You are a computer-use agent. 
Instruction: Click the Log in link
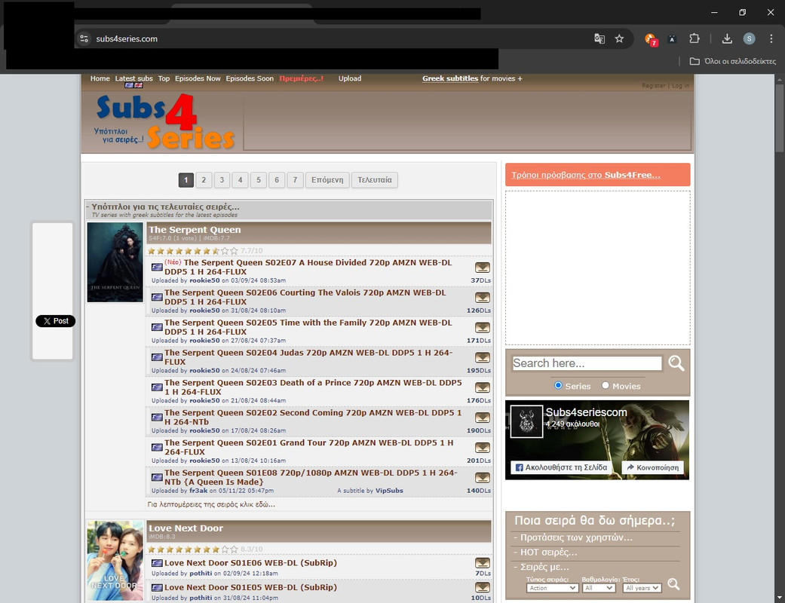click(680, 86)
